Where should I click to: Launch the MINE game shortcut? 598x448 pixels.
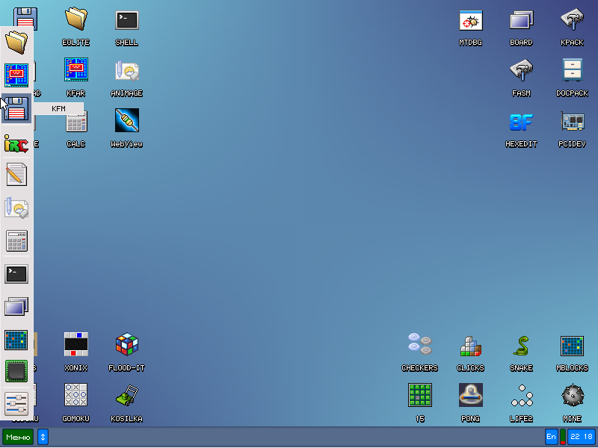pyautogui.click(x=572, y=395)
